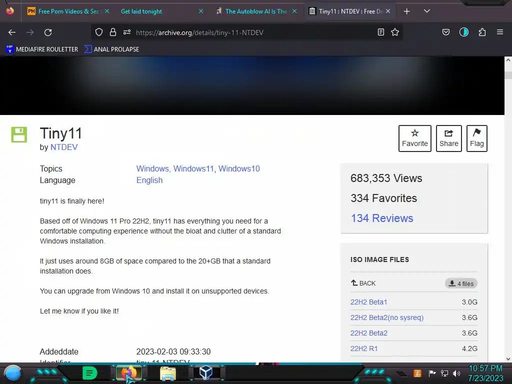Click the network tray icon
The height and width of the screenshot is (384, 512).
point(444,373)
